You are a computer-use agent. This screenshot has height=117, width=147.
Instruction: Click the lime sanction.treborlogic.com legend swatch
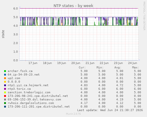5,92
